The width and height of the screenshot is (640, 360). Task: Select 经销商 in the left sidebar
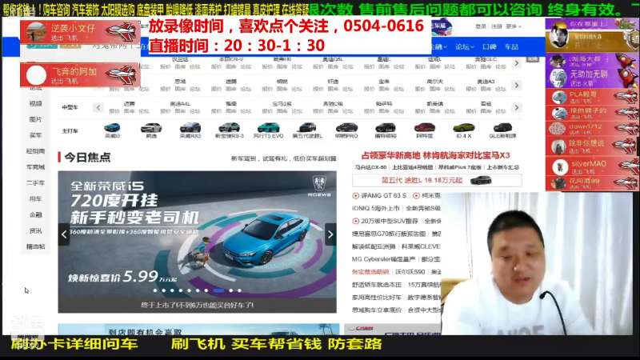[x=35, y=151]
